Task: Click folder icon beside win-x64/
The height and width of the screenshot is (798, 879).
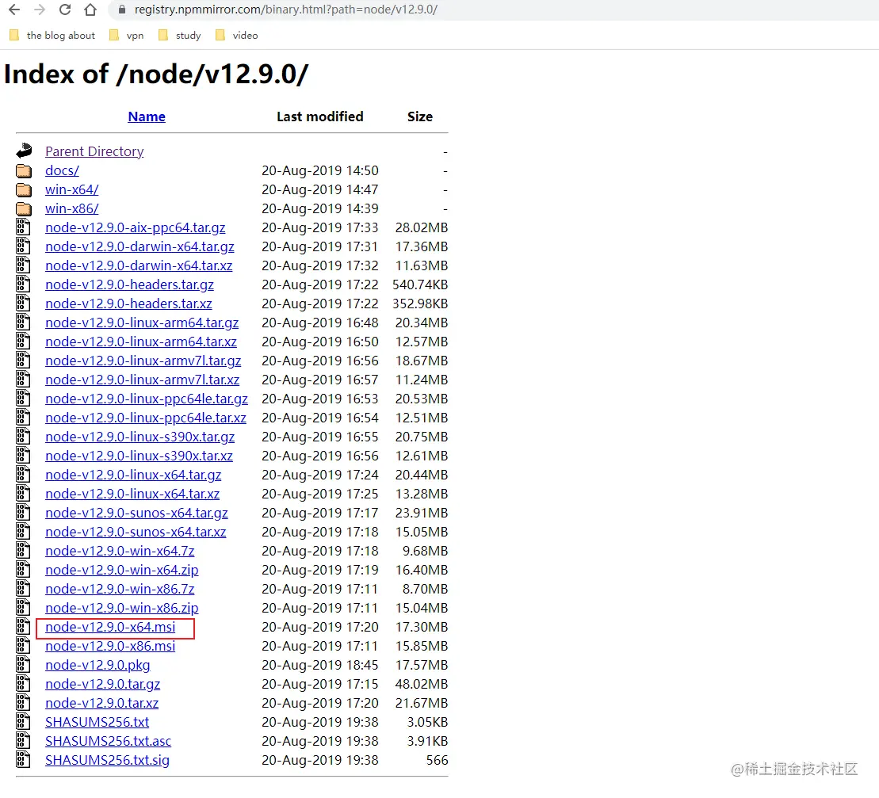Action: (24, 189)
